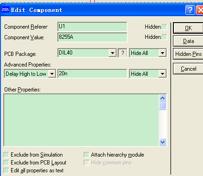
Task: Open the context help question mark button
Action: (x=190, y=10)
